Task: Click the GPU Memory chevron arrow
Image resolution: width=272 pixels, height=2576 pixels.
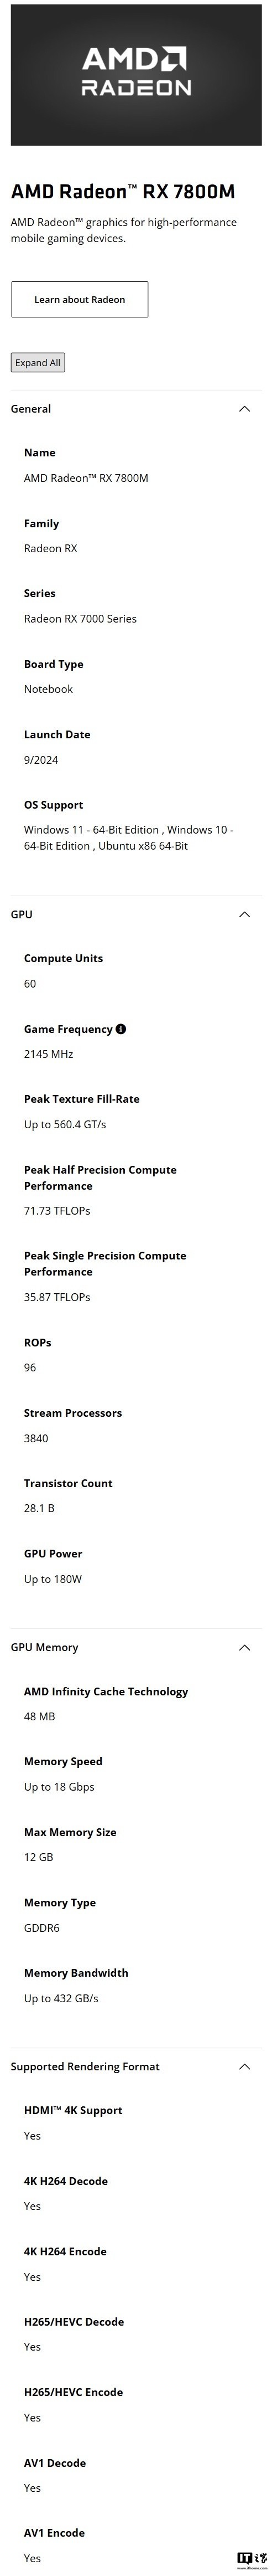Action: tap(244, 1647)
